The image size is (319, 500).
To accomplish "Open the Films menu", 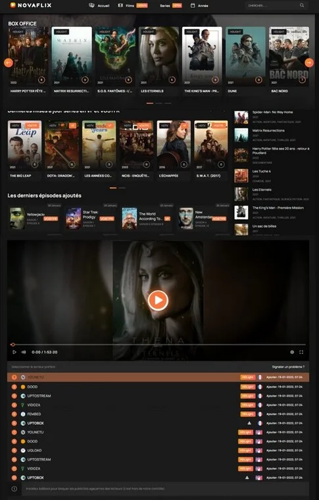I will [x=133, y=5].
